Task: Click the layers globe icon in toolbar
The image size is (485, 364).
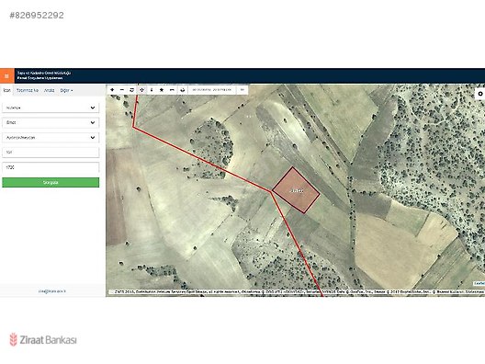Action: coord(183,90)
